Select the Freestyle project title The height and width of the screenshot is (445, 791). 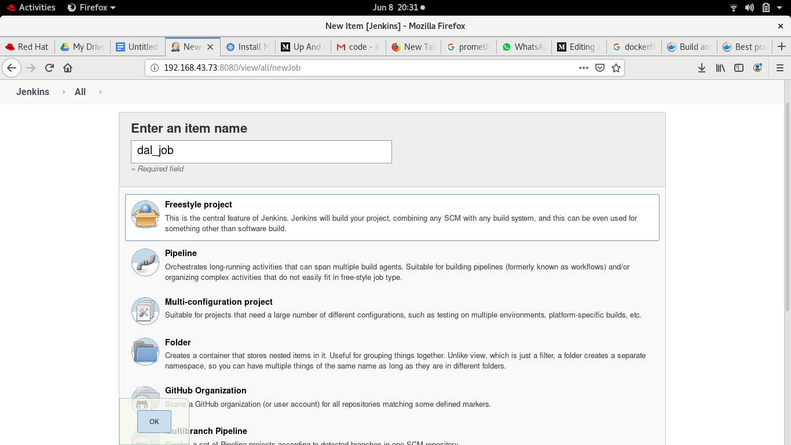pos(199,205)
